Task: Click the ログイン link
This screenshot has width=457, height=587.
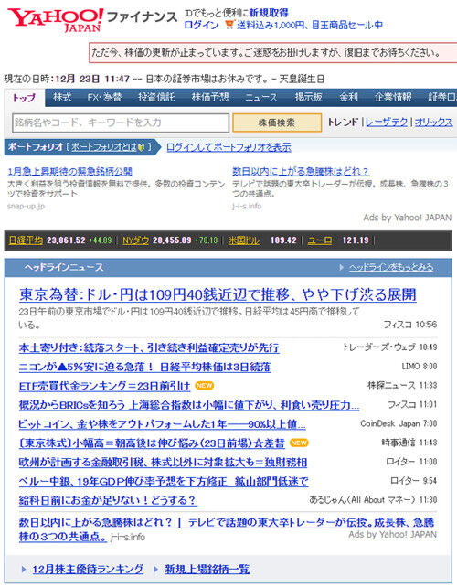Action: [x=201, y=25]
